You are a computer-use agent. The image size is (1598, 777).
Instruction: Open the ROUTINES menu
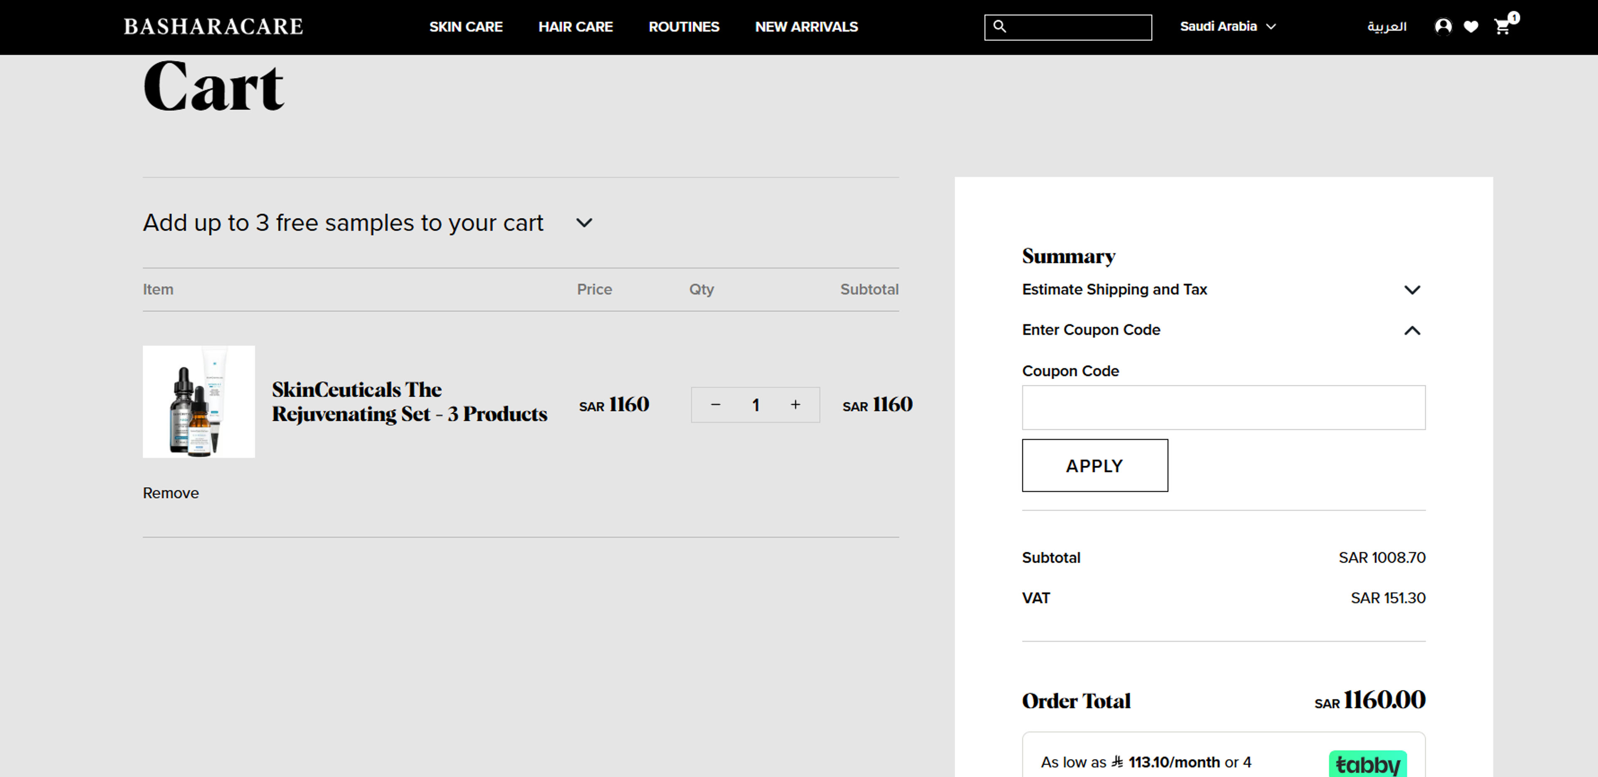[684, 27]
